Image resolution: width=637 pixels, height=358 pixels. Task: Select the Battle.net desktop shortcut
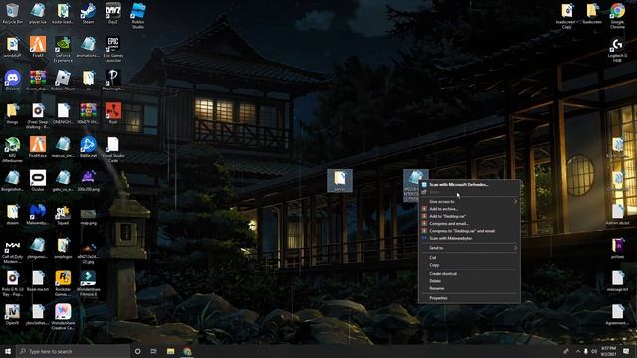click(x=88, y=147)
